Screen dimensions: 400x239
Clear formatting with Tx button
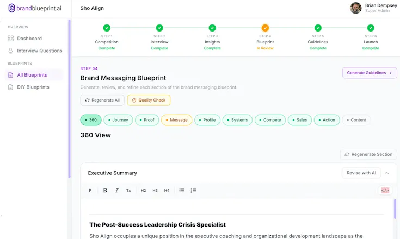[x=128, y=191]
